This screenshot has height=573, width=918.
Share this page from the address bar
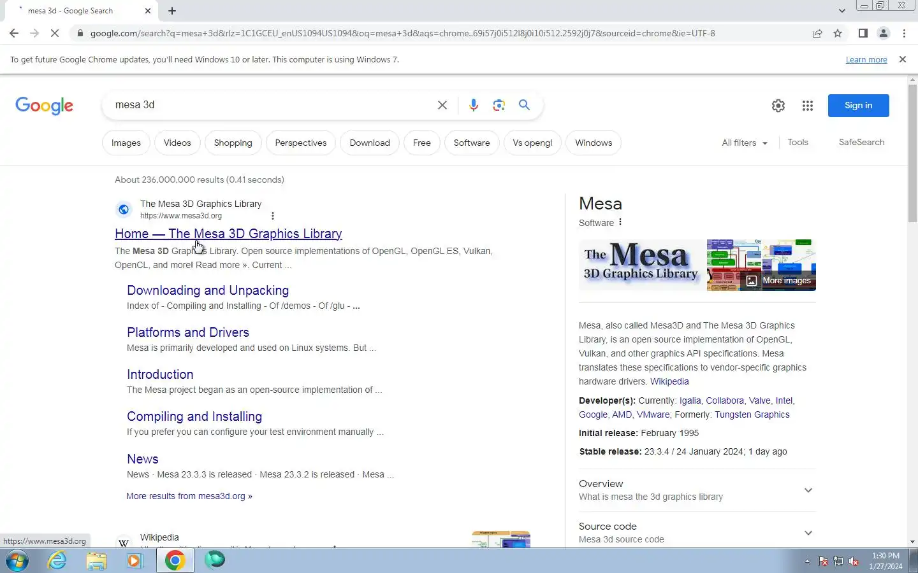[x=817, y=33]
